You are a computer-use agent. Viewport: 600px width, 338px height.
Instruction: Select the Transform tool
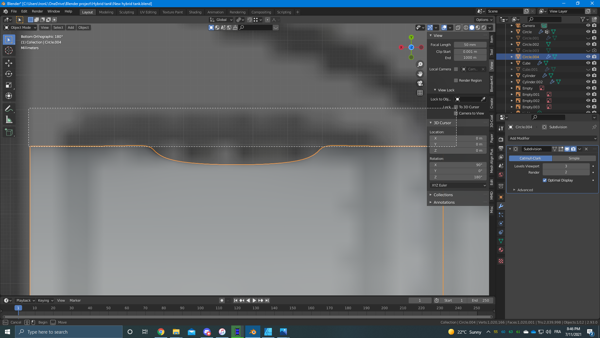9,96
